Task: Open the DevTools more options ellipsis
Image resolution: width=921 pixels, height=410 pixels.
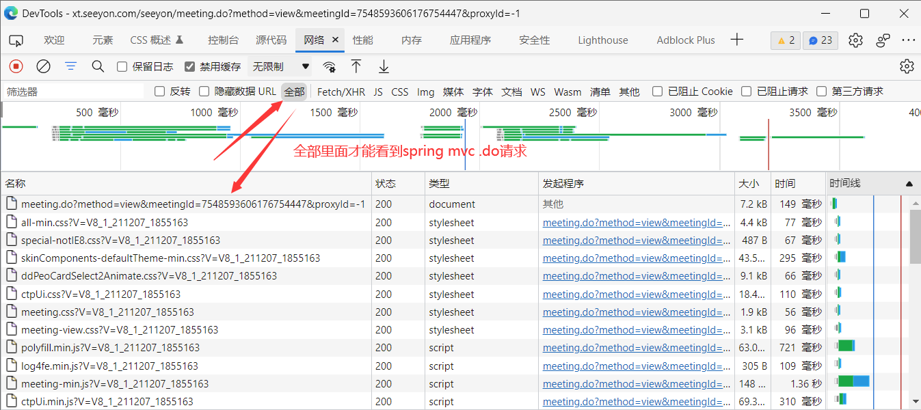Action: click(x=908, y=40)
